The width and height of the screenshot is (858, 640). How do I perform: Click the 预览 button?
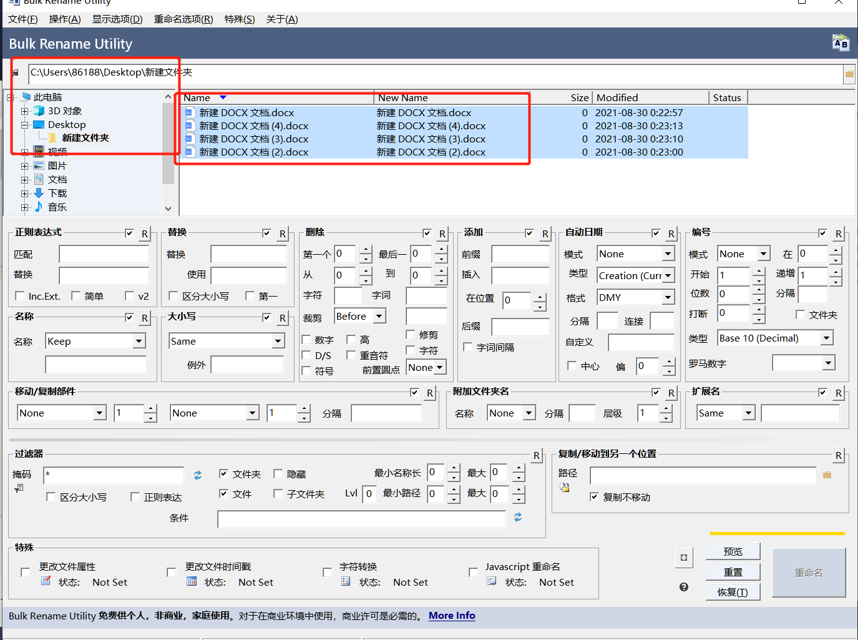tap(733, 551)
